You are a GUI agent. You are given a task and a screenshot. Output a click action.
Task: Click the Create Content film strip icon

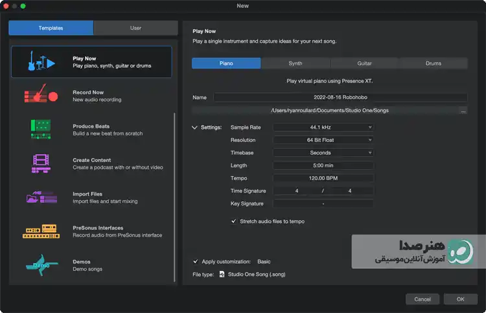41,163
